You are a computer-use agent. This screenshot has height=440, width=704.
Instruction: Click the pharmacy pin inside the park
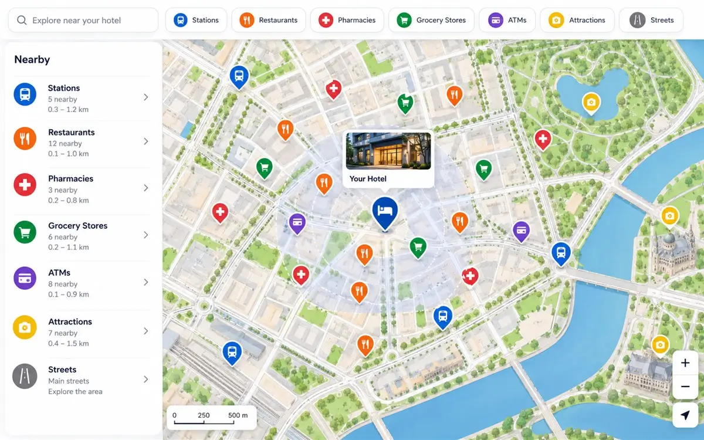pyautogui.click(x=543, y=140)
